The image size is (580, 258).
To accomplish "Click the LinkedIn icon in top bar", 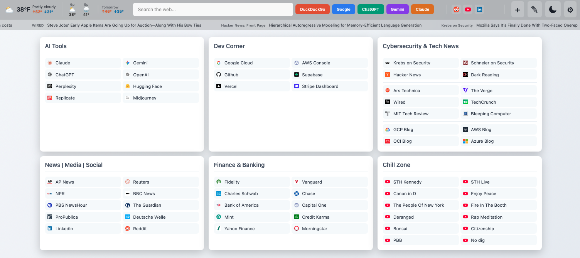I will coord(479,9).
